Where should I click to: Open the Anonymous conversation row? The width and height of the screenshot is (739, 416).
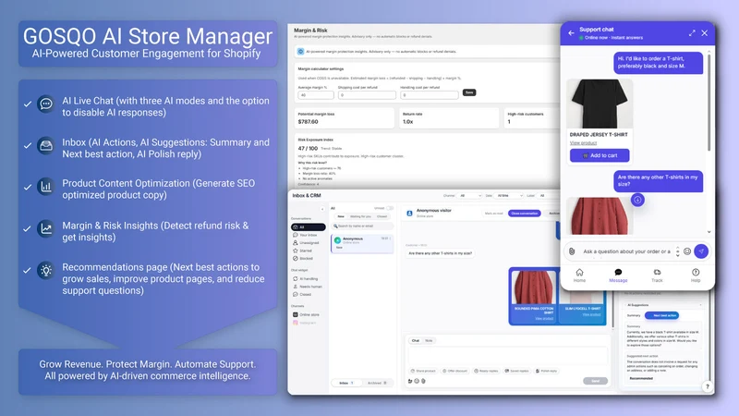[362, 244]
